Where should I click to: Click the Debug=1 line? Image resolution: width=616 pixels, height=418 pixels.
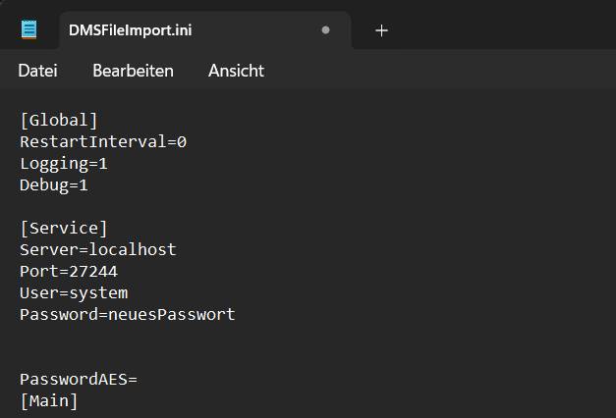coord(54,185)
